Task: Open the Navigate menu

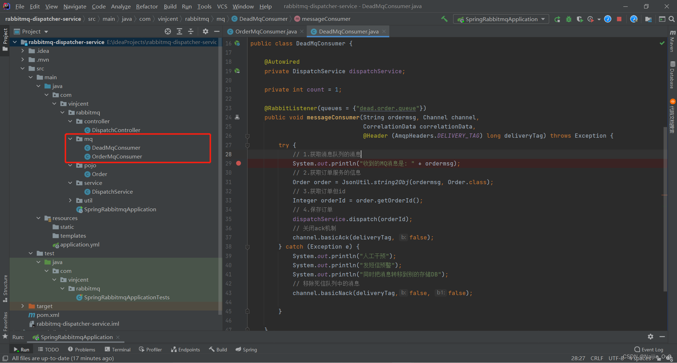Action: click(x=75, y=6)
